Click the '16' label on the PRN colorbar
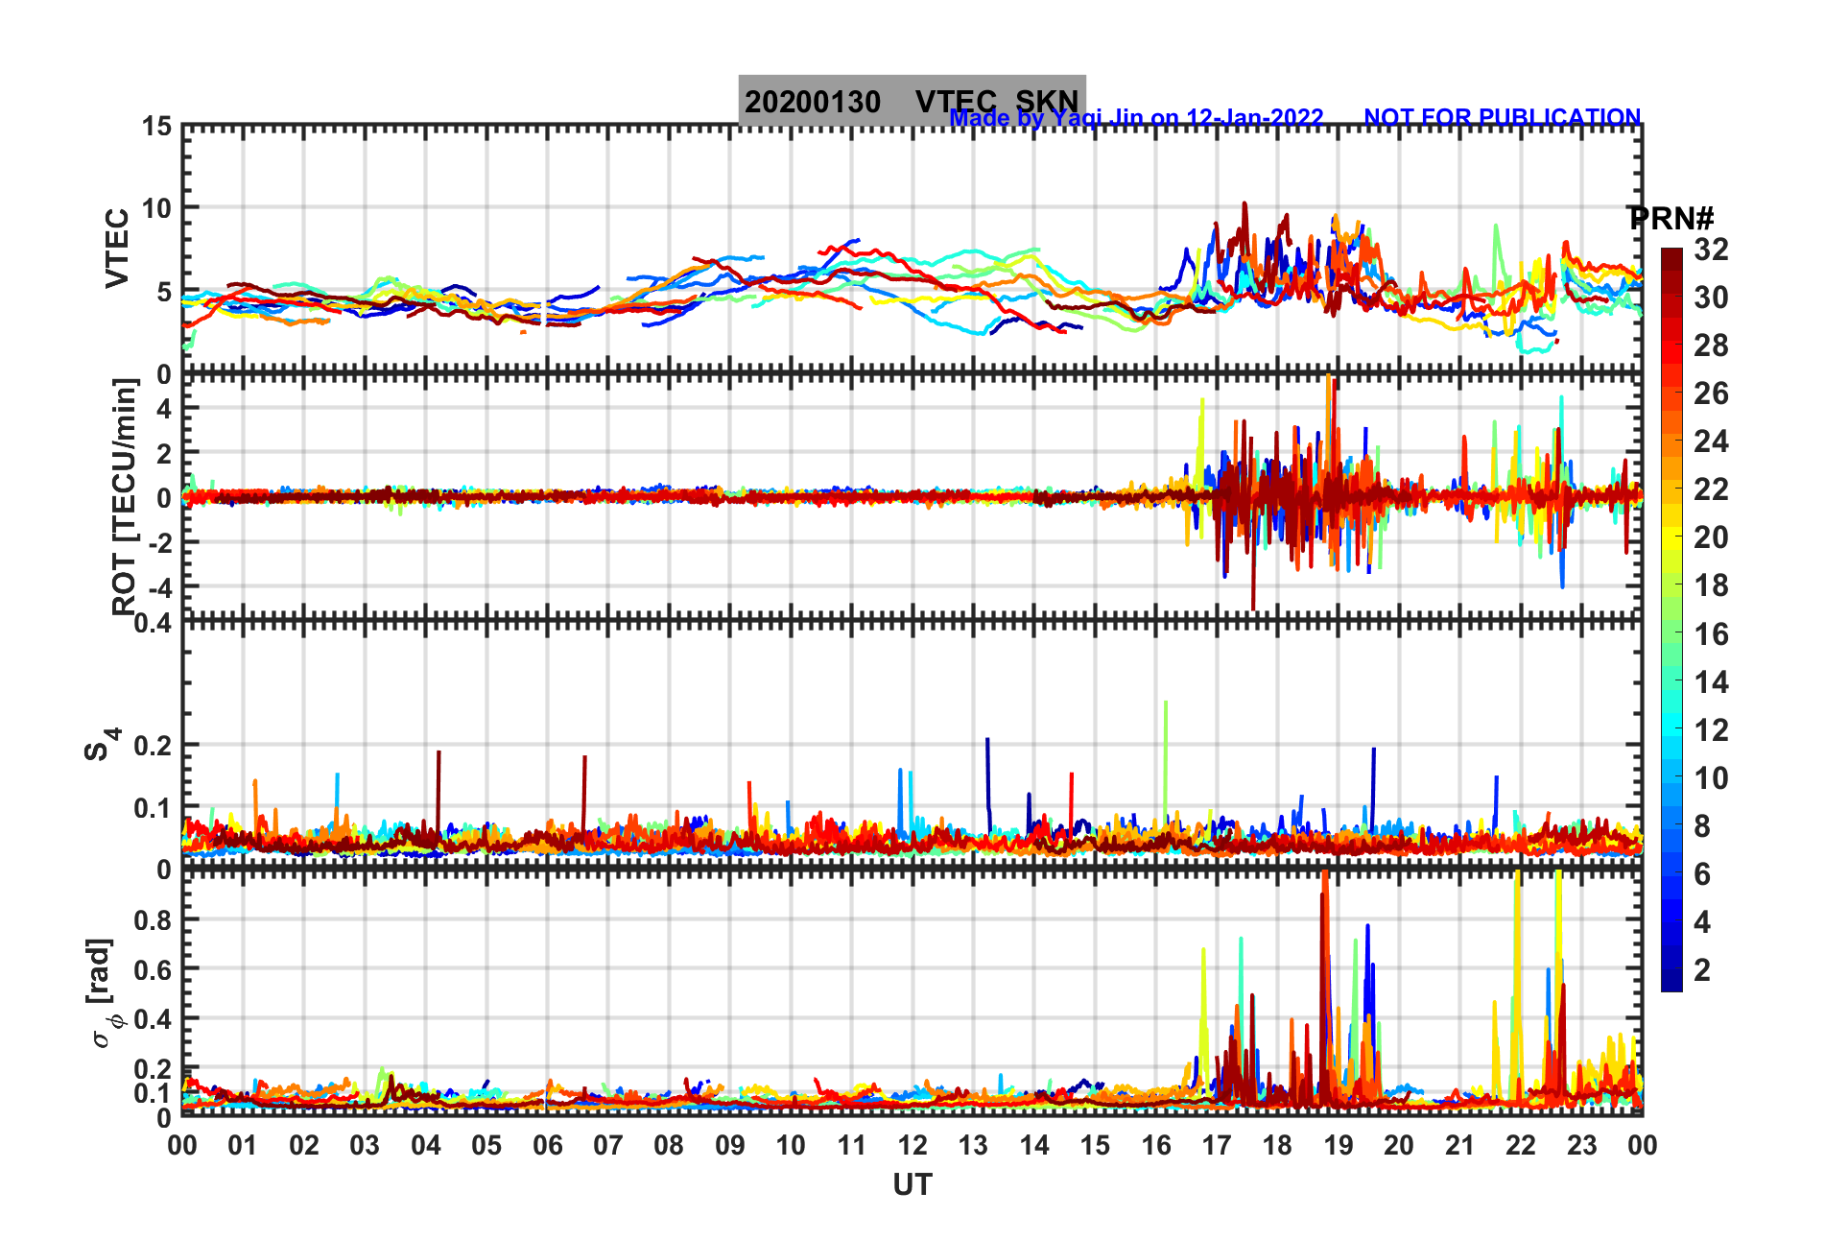Screen dimensions: 1825x1240 (x=1711, y=634)
